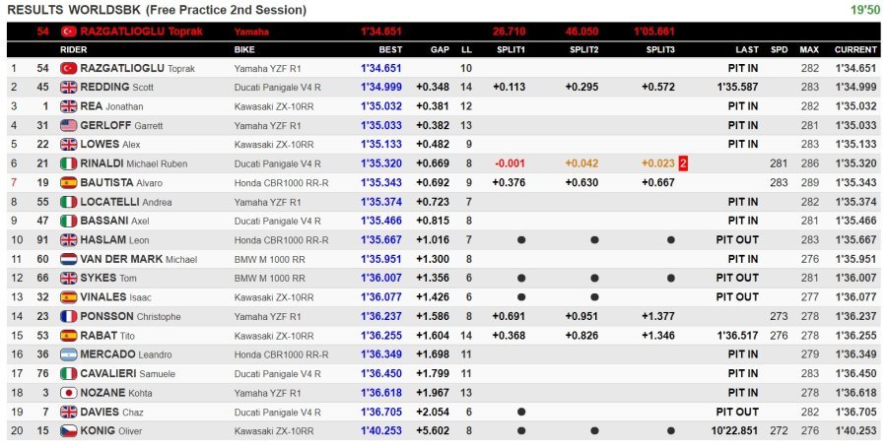Click the Italian flag next to RINALDI

point(68,163)
